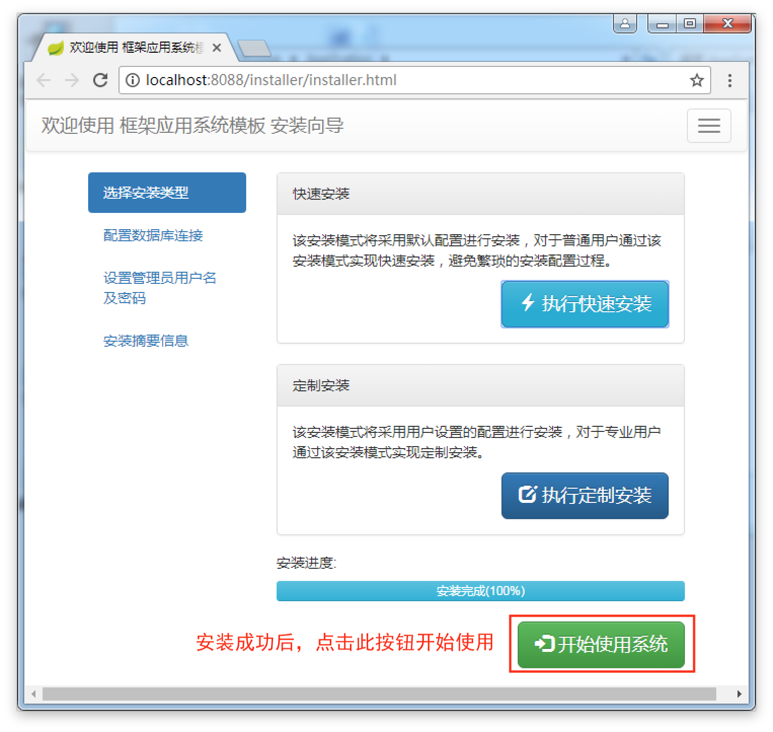Click the browser back arrow

pyautogui.click(x=44, y=80)
